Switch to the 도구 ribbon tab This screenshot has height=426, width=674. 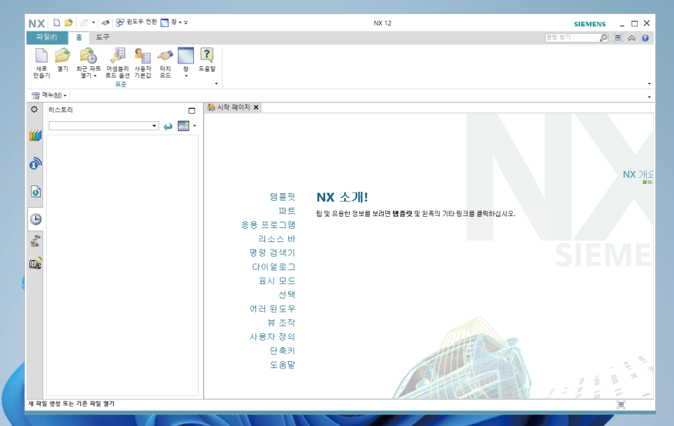(103, 38)
